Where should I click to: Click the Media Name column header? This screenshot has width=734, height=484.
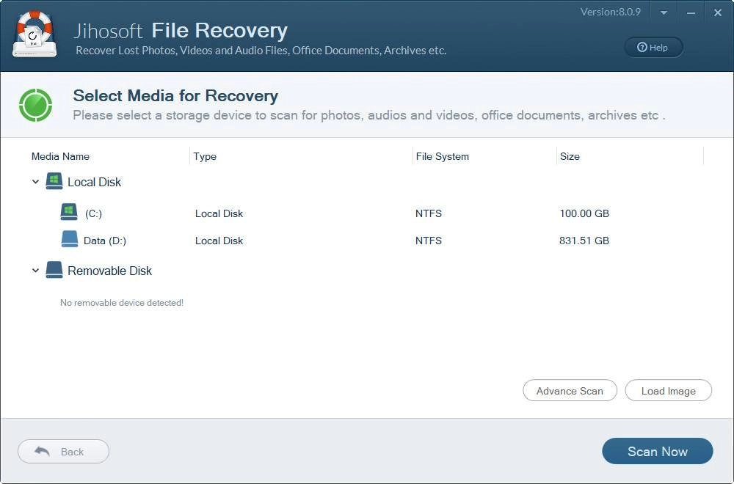coord(60,156)
